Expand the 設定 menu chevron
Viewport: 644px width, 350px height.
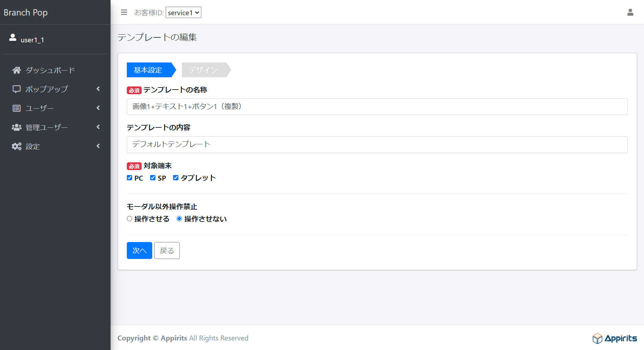[x=98, y=146]
